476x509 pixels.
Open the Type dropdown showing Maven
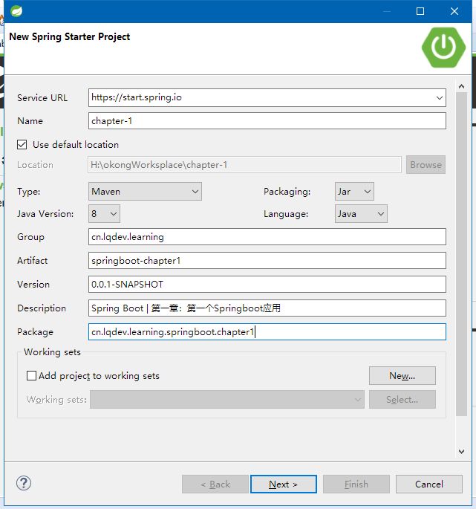pyautogui.click(x=145, y=192)
